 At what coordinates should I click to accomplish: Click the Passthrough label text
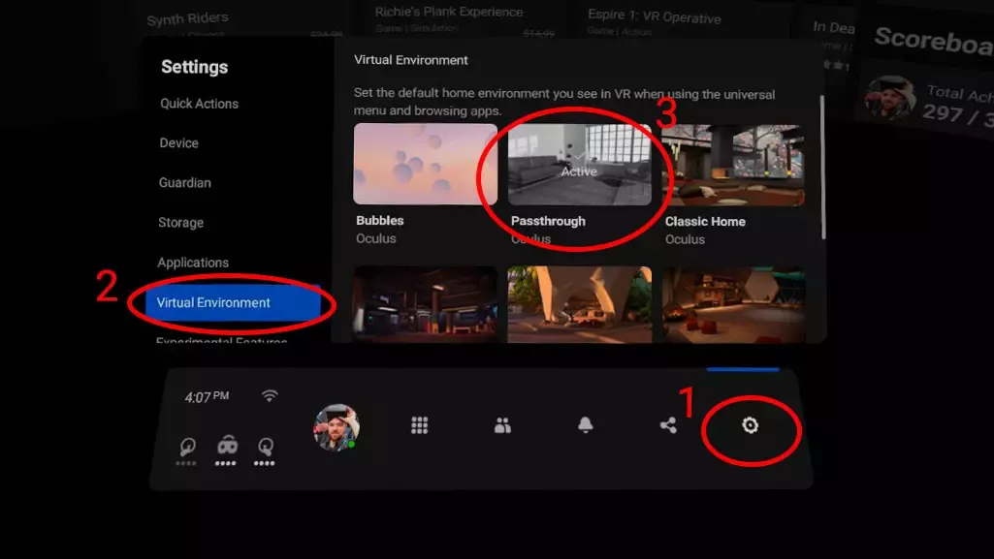click(548, 221)
